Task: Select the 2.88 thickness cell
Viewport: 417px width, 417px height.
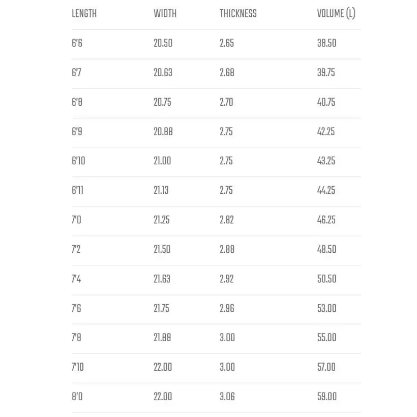Action: (227, 250)
